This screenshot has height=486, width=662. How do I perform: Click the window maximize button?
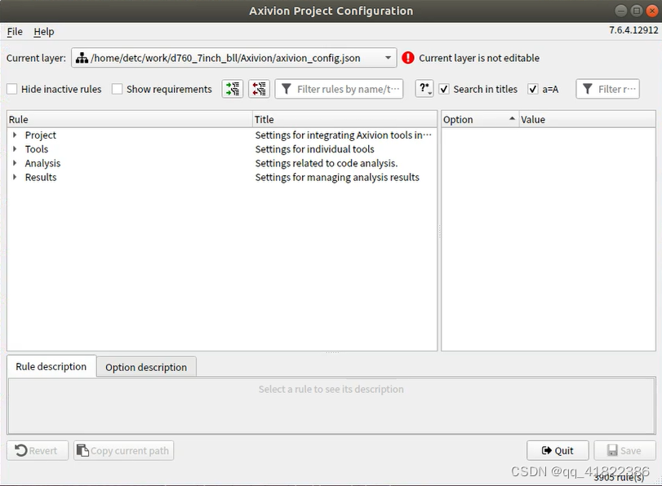click(x=636, y=11)
